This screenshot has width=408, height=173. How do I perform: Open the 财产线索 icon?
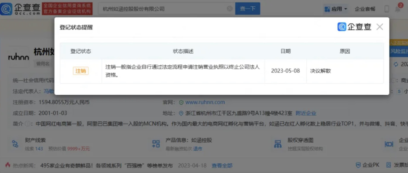point(15,144)
